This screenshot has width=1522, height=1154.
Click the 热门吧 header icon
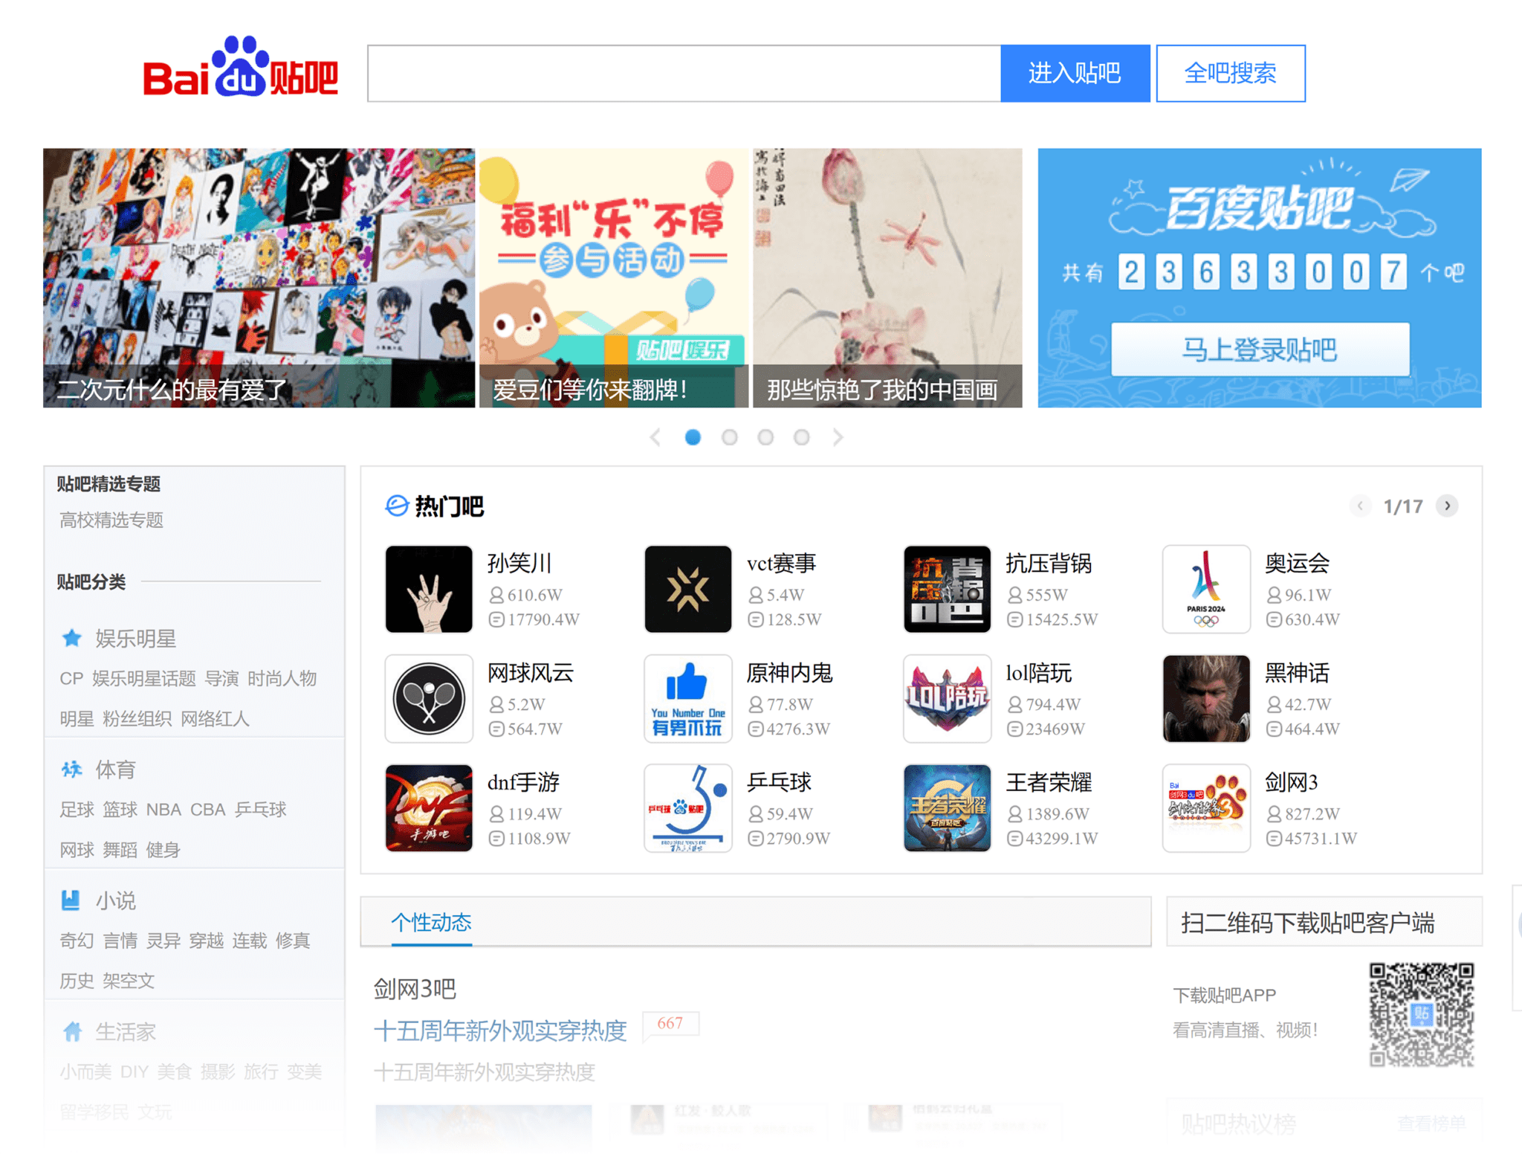click(397, 506)
